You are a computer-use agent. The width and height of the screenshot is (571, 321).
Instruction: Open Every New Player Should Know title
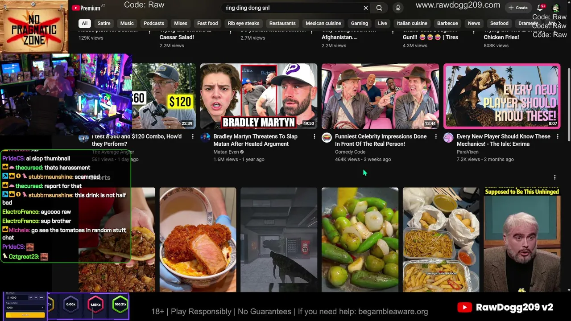(x=504, y=140)
